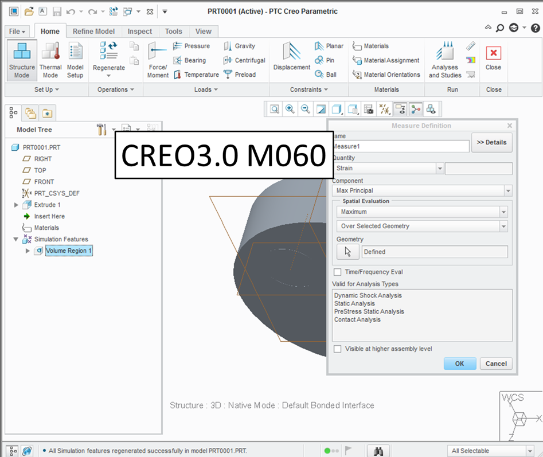The width and height of the screenshot is (543, 457).
Task: Open Analyses and Studies
Action: point(445,60)
